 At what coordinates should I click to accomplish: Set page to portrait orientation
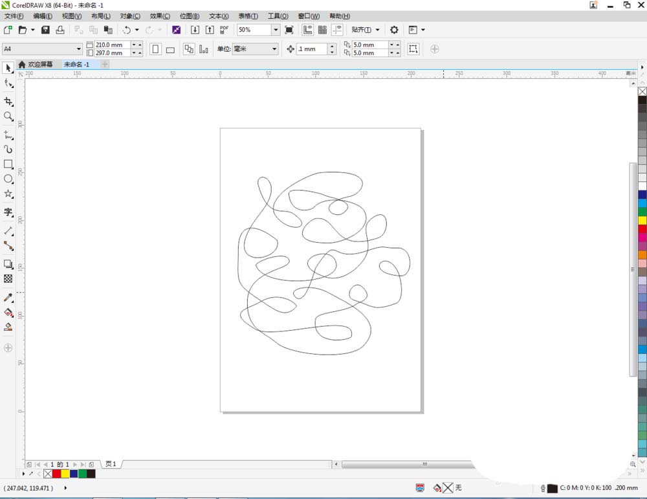pos(155,49)
